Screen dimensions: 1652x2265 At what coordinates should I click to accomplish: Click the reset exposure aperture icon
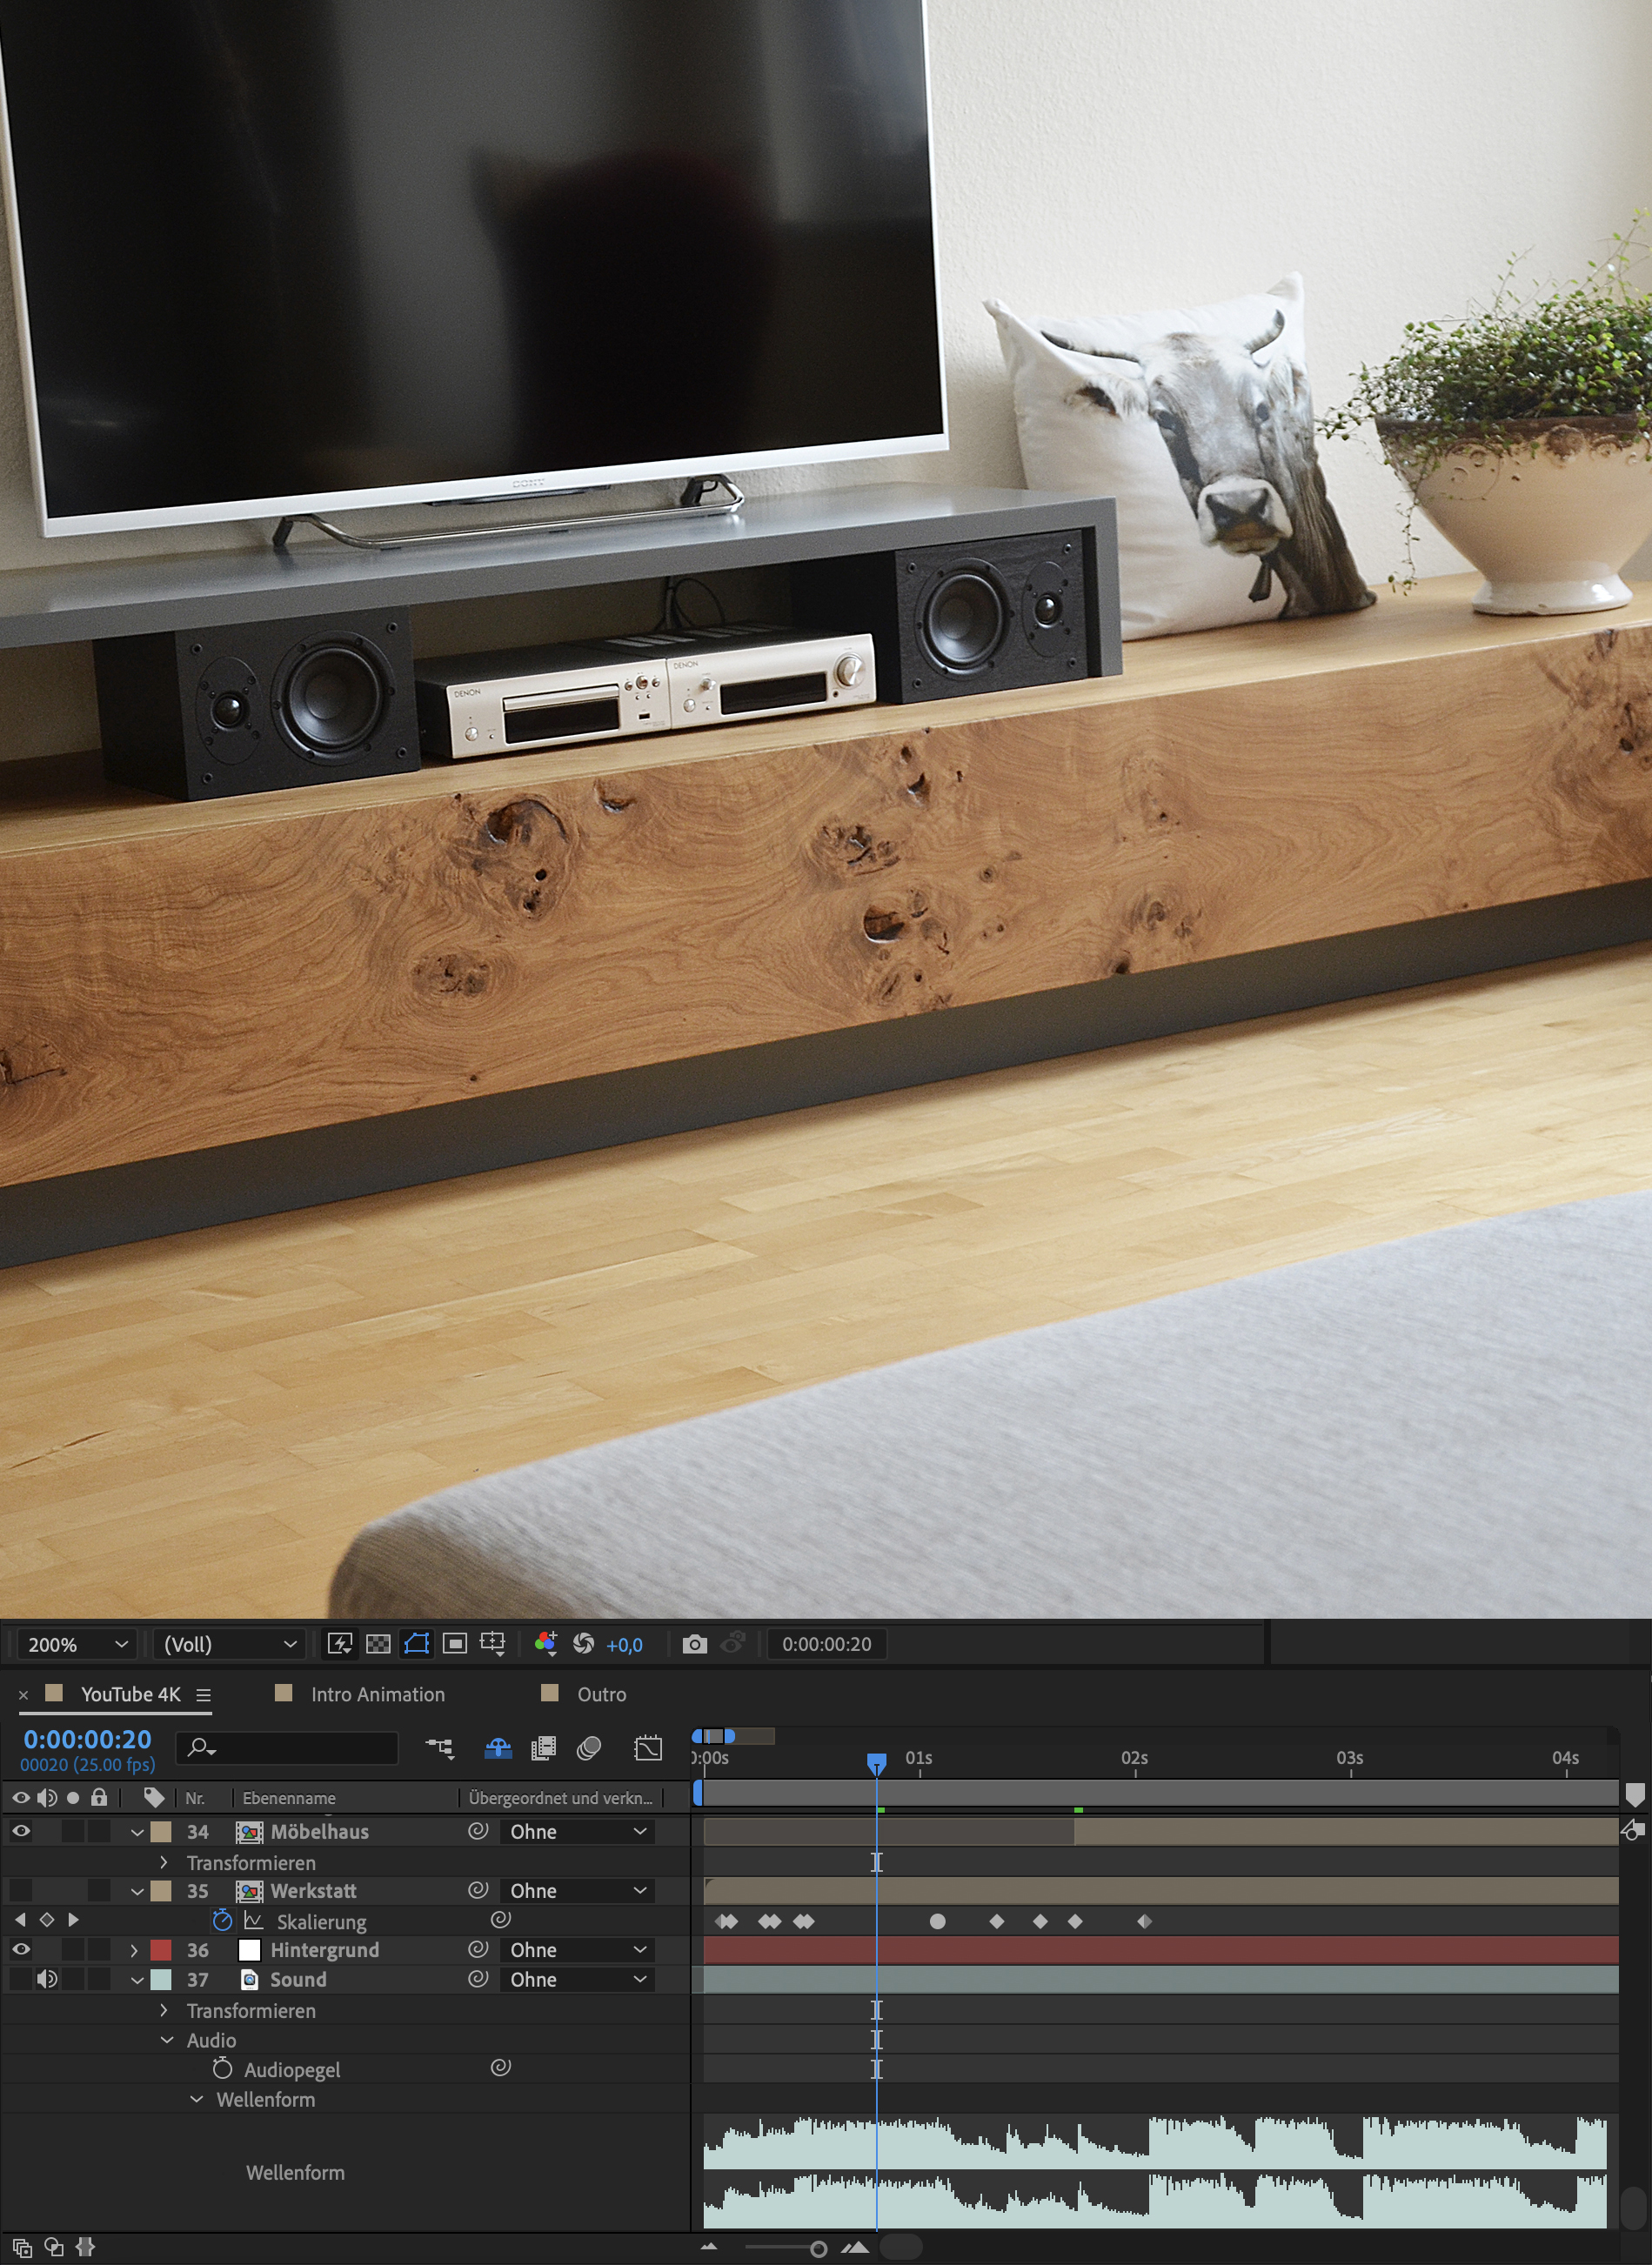click(x=584, y=1644)
